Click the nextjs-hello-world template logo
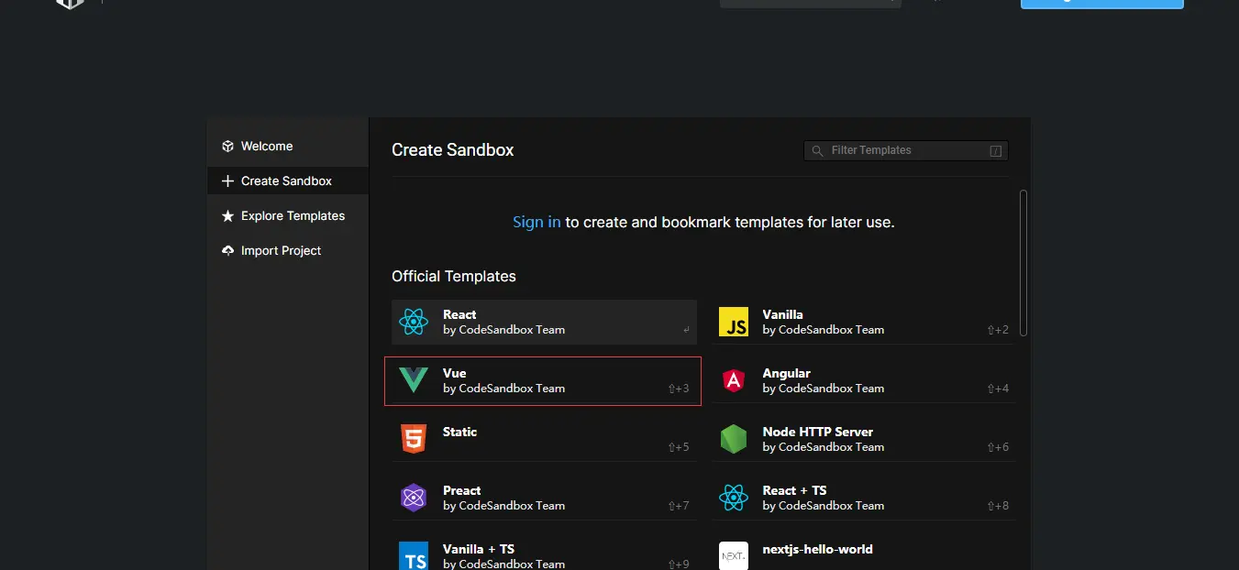 coord(734,555)
